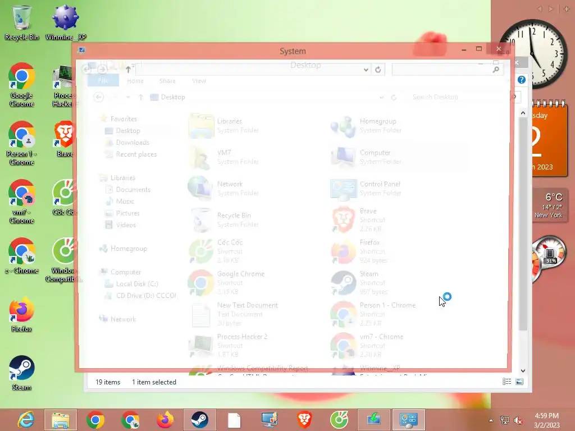Viewport: 575px width, 431px height.
Task: Click the Explorer vertical scrollbar thumb
Action: click(523, 224)
